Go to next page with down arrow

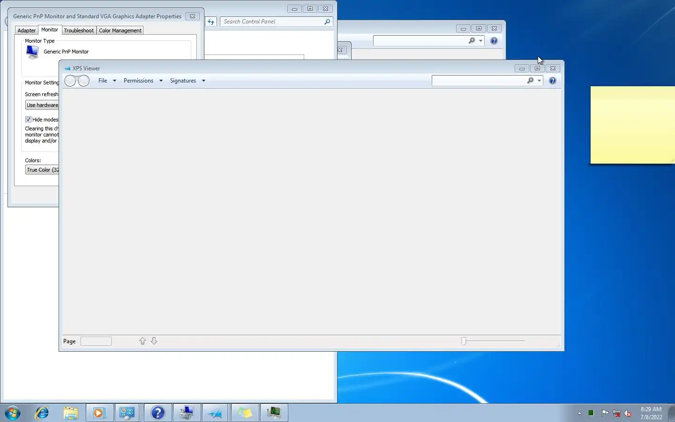[x=154, y=341]
